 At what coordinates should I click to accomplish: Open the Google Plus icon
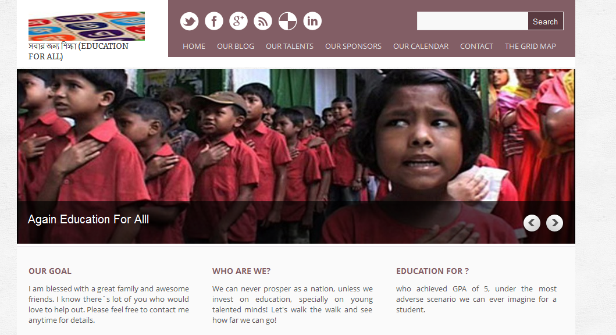pos(238,21)
